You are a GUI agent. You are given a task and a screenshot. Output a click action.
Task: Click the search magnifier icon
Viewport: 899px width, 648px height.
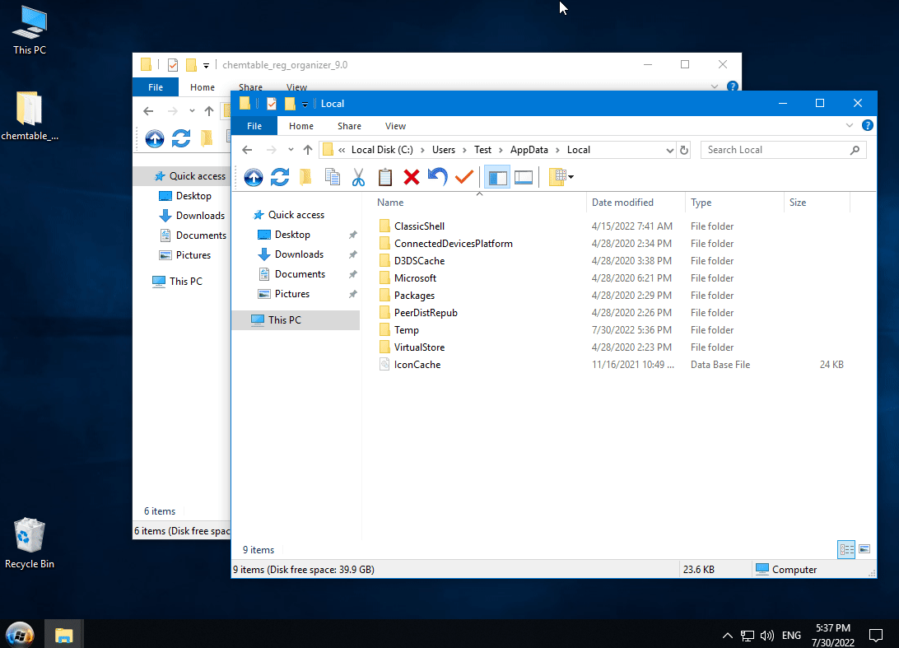coord(855,150)
